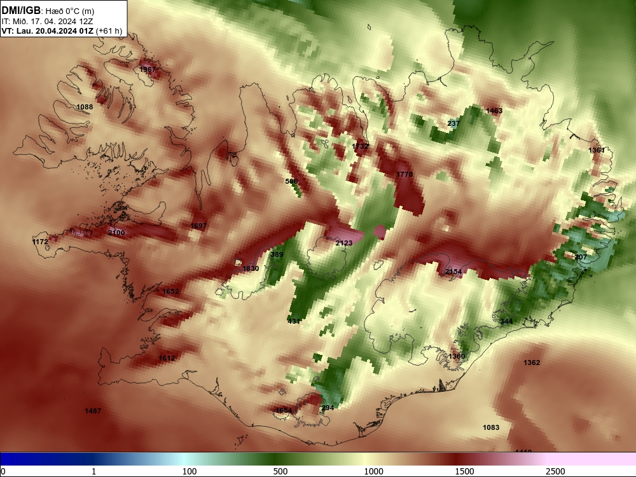Image resolution: width=636 pixels, height=477 pixels.
Task: Click the map value label 344
Action: click(x=506, y=322)
